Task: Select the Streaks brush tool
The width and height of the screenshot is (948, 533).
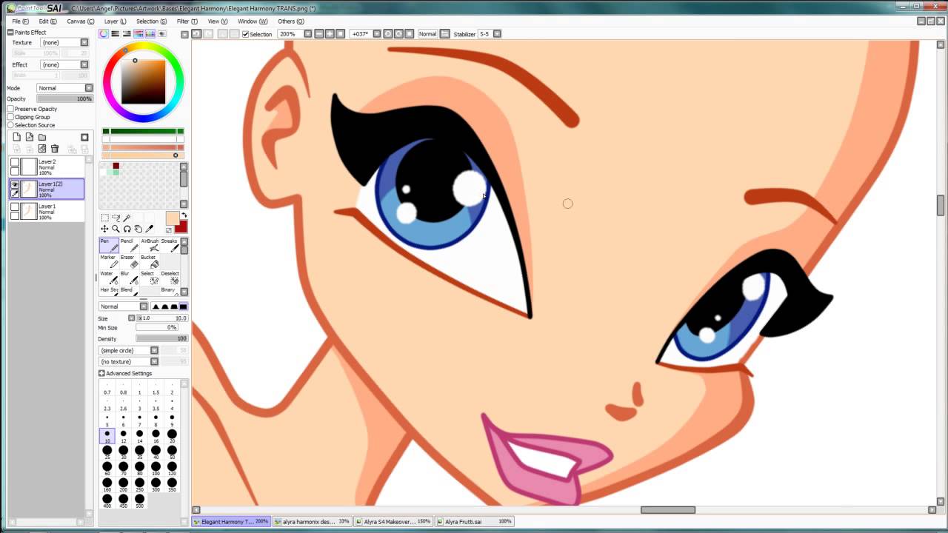Action: (170, 246)
